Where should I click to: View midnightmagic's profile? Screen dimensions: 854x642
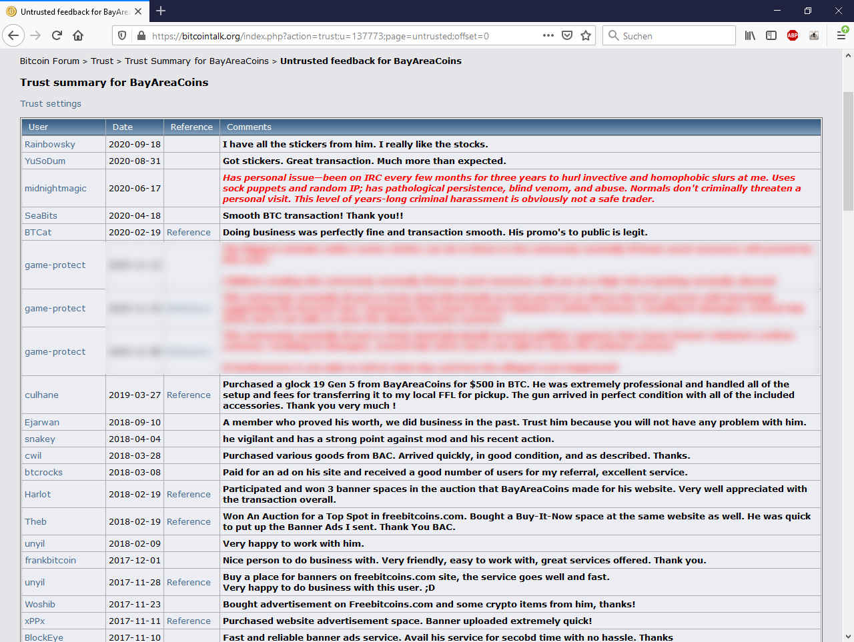coord(55,188)
